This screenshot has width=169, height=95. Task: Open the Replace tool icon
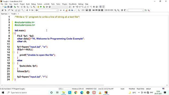click(x=34, y=7)
